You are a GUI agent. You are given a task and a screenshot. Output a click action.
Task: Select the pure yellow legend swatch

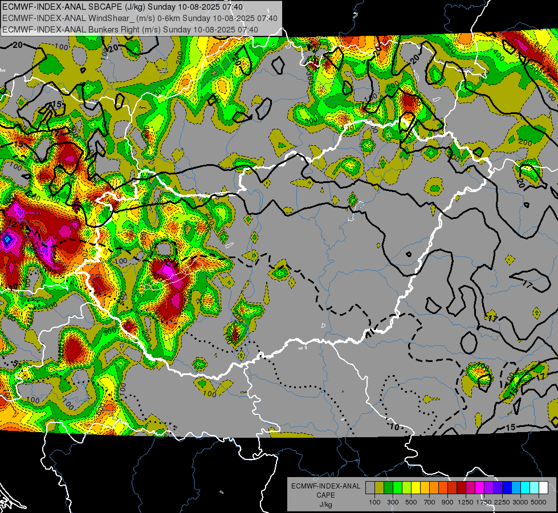(416, 488)
